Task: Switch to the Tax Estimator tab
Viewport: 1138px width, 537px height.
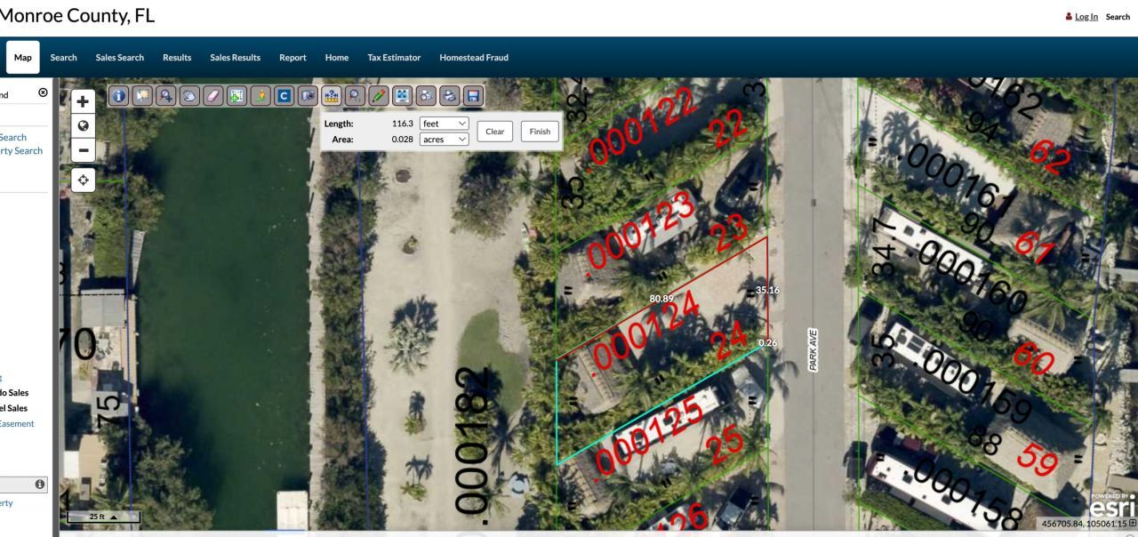Action: (x=394, y=57)
